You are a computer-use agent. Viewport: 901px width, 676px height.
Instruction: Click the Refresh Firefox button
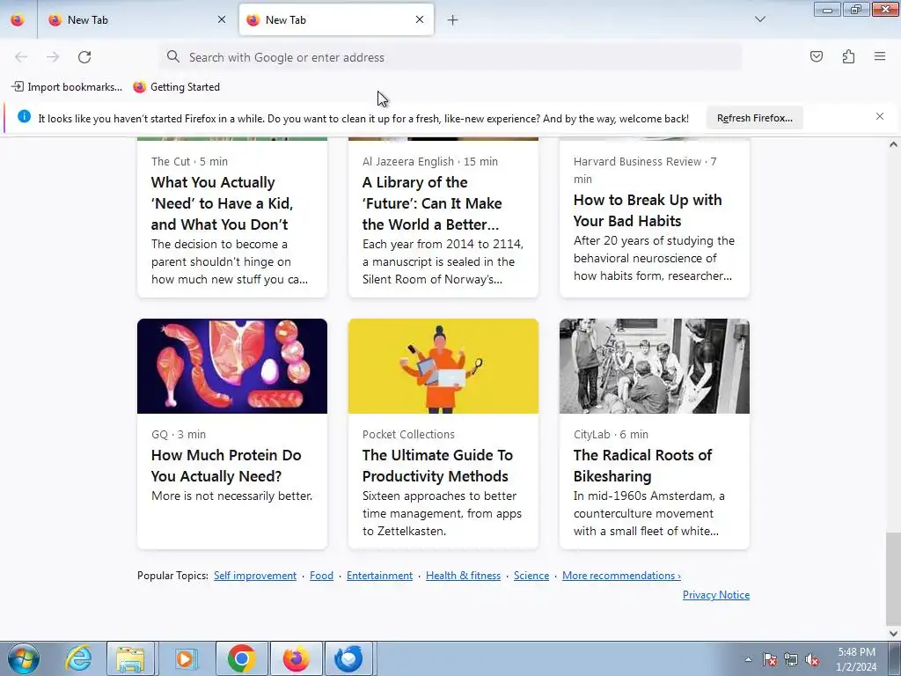click(x=754, y=118)
